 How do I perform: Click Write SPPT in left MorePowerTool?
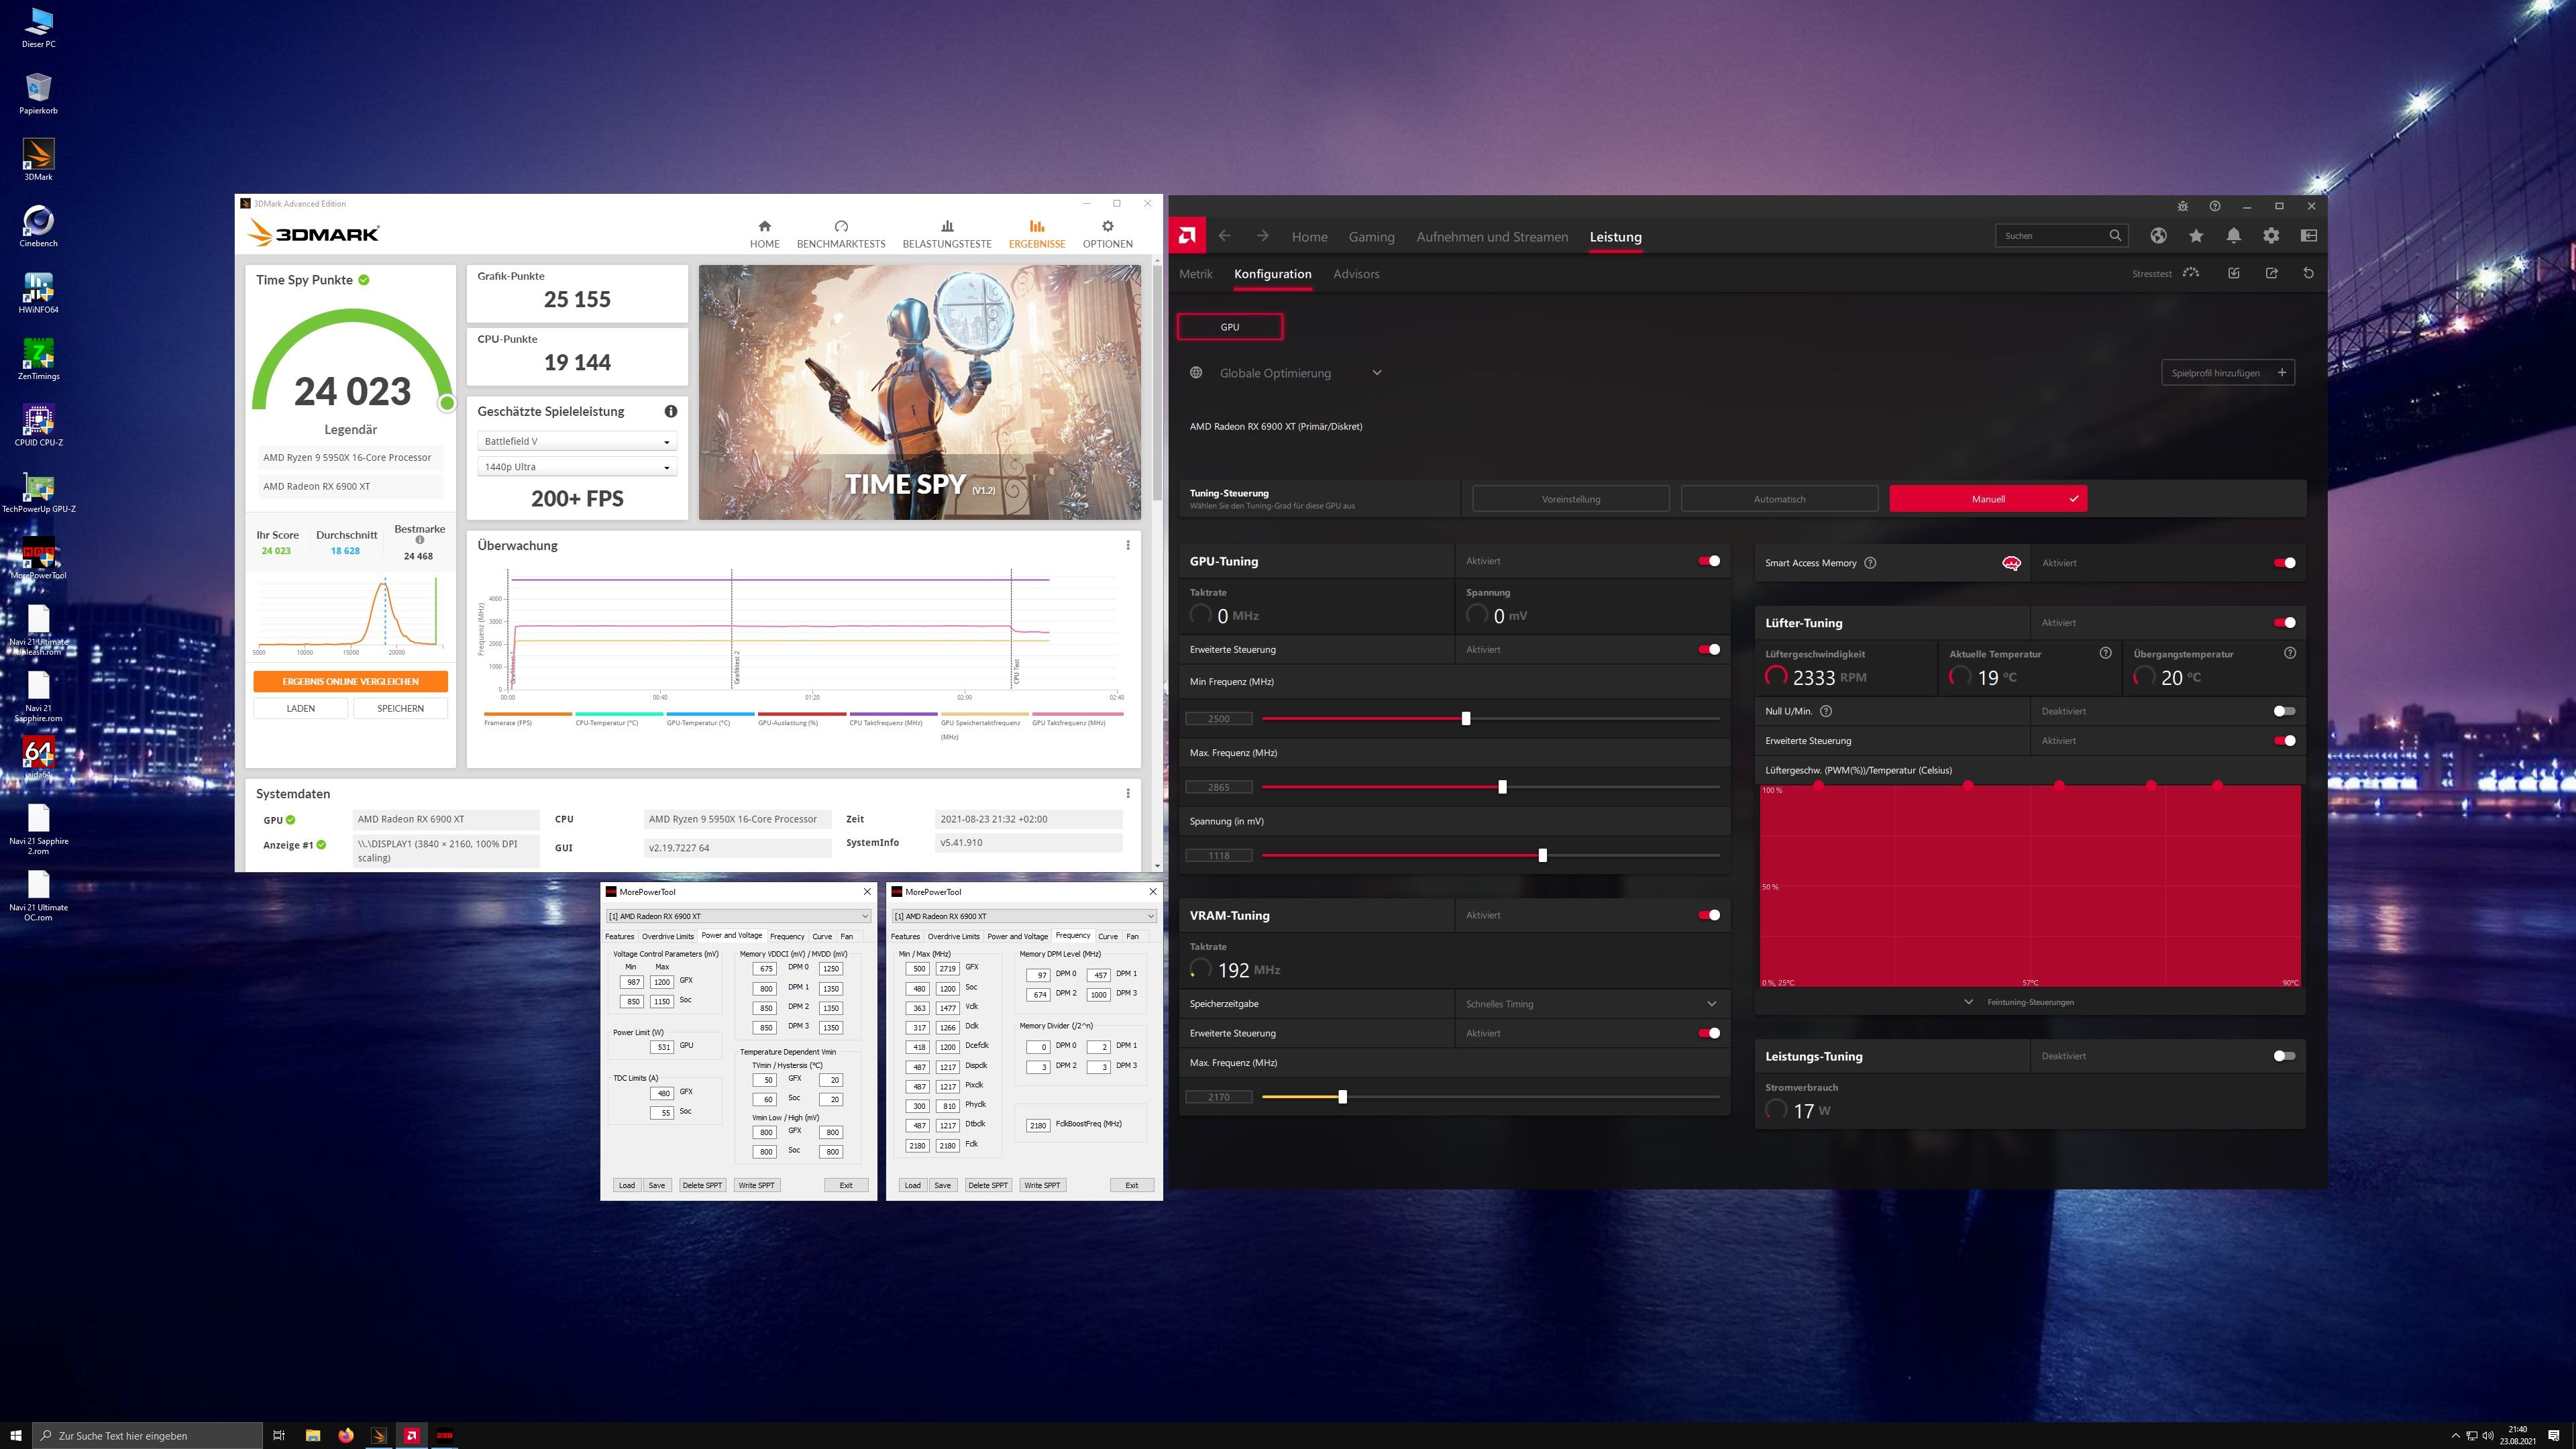tap(756, 1185)
